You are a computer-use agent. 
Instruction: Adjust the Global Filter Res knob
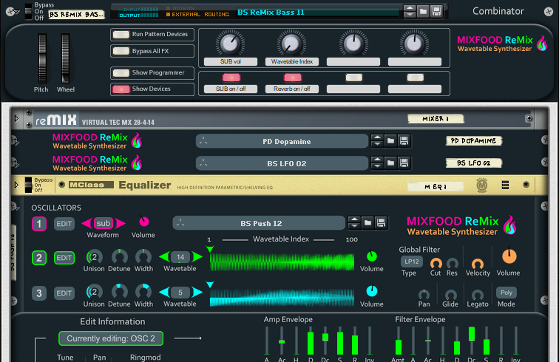[452, 263]
